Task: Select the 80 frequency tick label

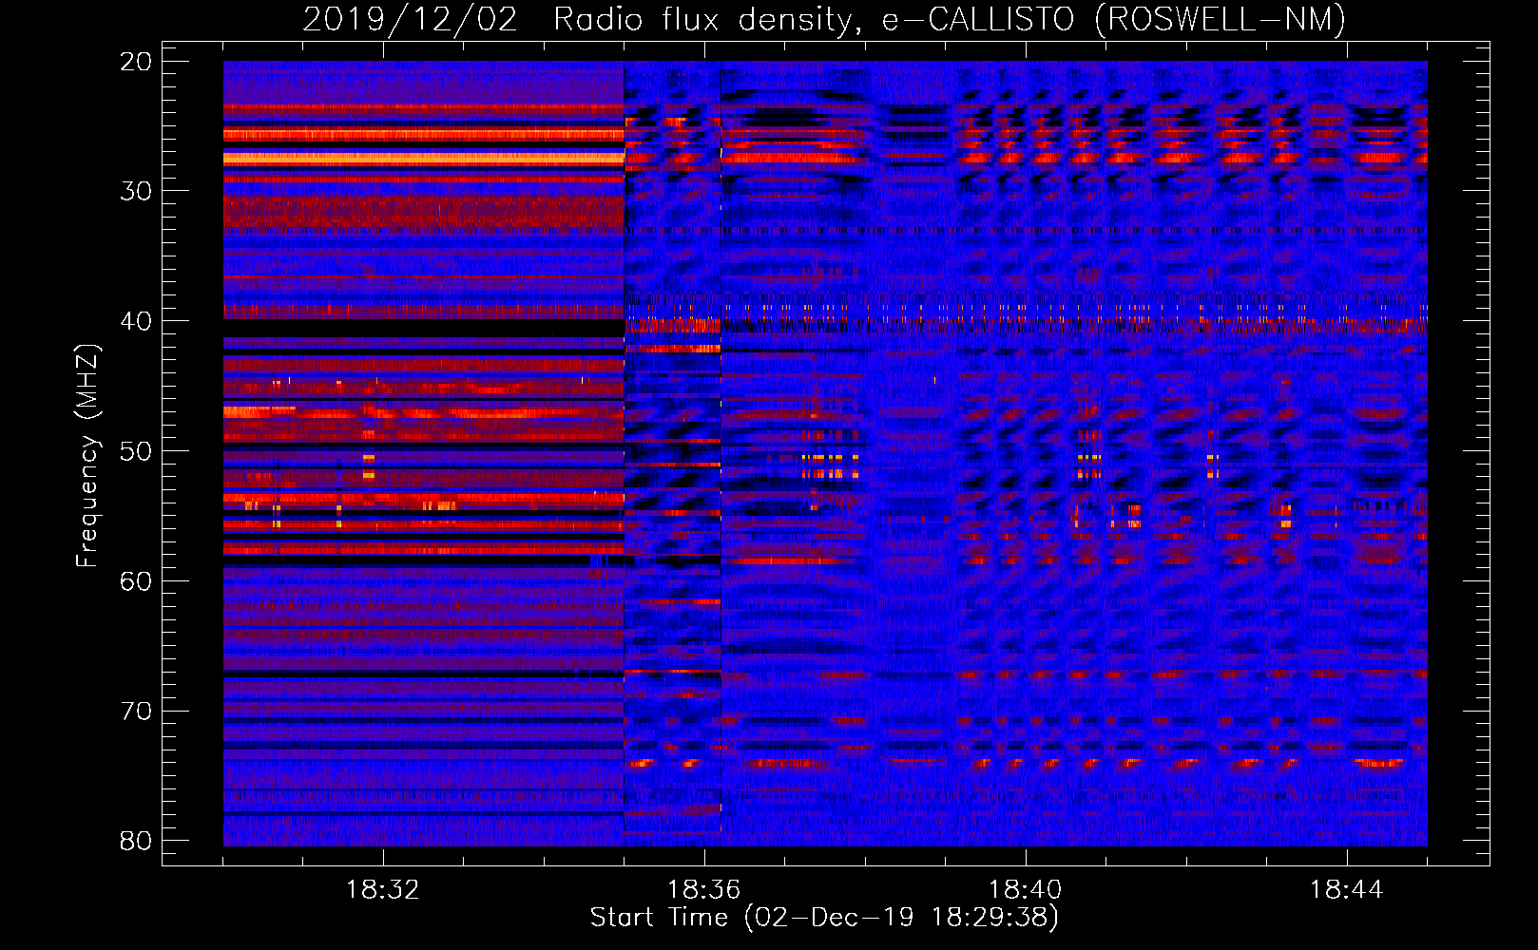Action: (137, 841)
